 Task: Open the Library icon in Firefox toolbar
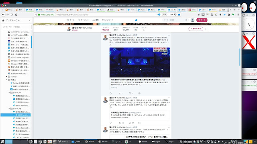click(199, 14)
